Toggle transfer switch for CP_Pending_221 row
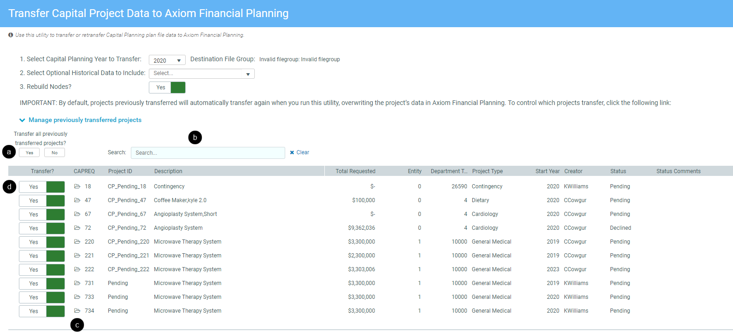Image resolution: width=733 pixels, height=332 pixels. coord(42,256)
